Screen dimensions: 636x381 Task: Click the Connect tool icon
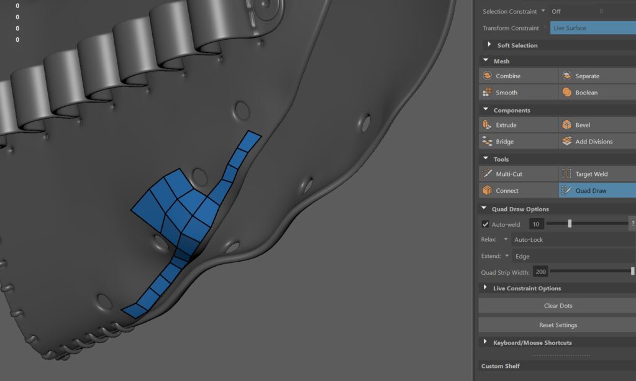(x=488, y=191)
